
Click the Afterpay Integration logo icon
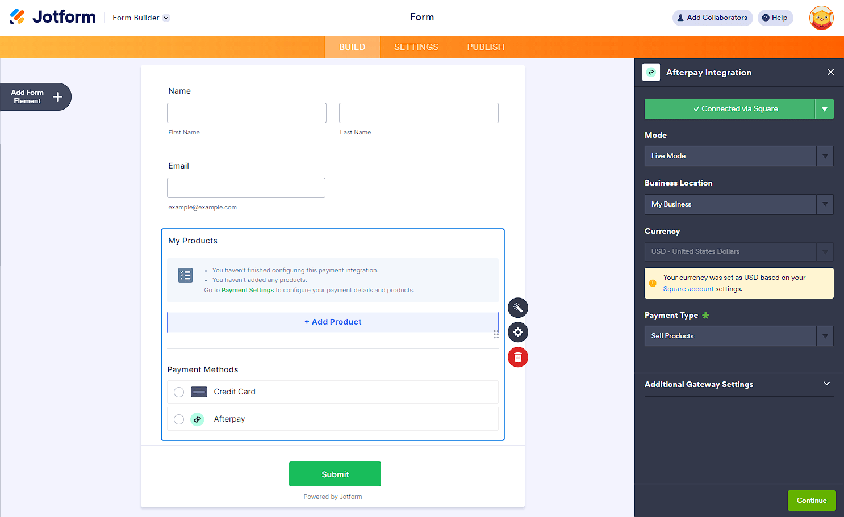click(651, 72)
